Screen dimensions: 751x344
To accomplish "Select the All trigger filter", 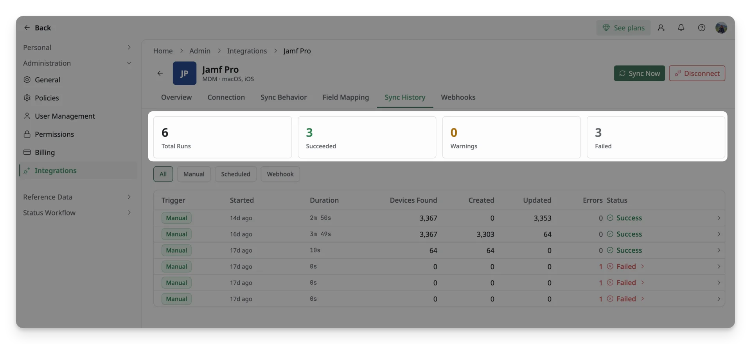I will (x=163, y=174).
